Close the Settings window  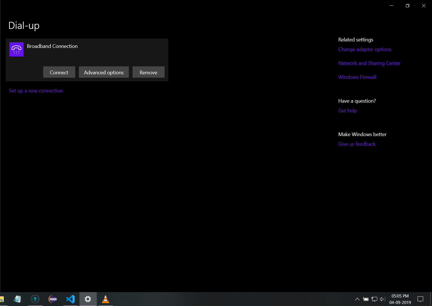click(424, 6)
